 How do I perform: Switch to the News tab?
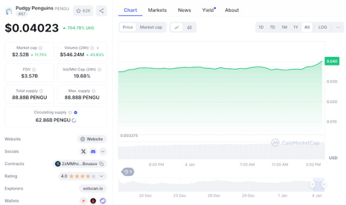point(185,10)
